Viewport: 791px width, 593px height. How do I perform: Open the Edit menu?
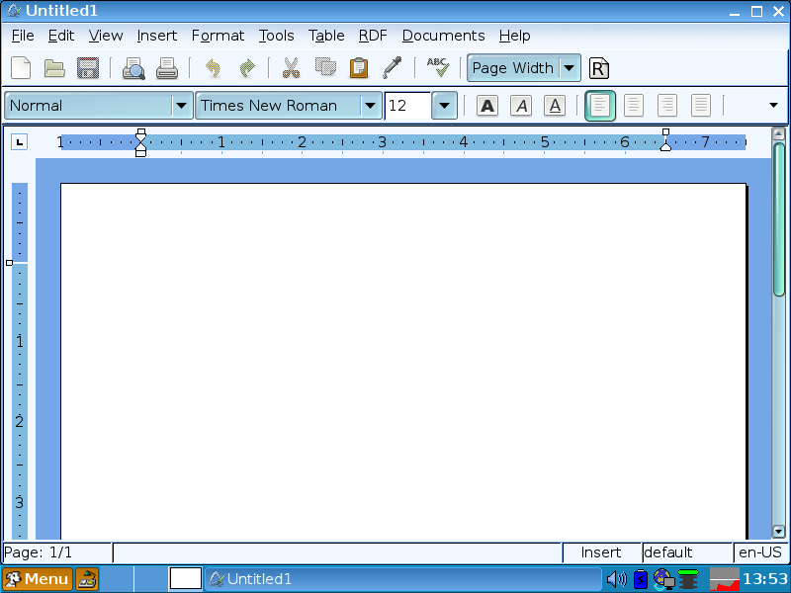[61, 36]
